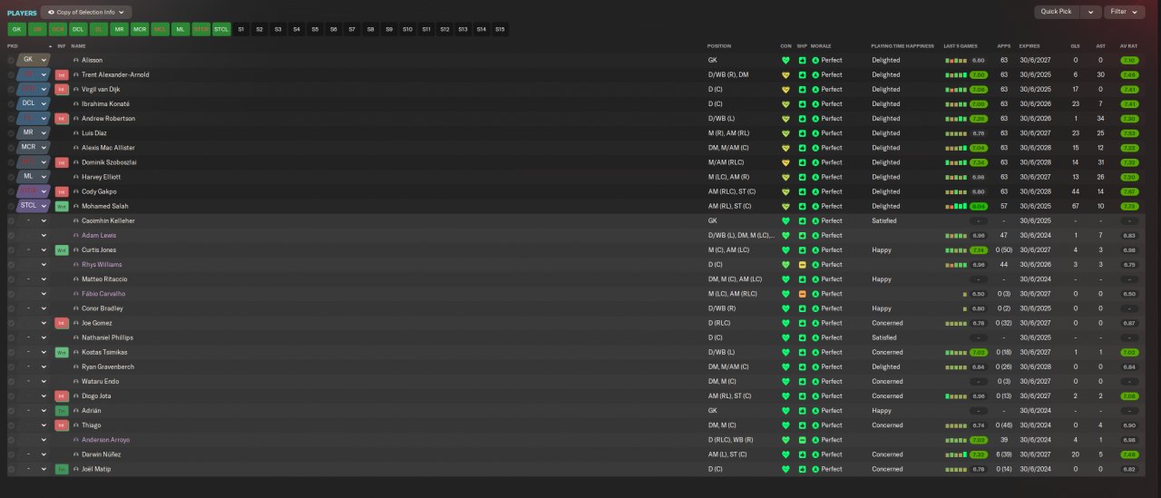This screenshot has height=498, width=1161.
Task: Toggle the pick checkbox for Joe Gomez
Action: [x=11, y=323]
